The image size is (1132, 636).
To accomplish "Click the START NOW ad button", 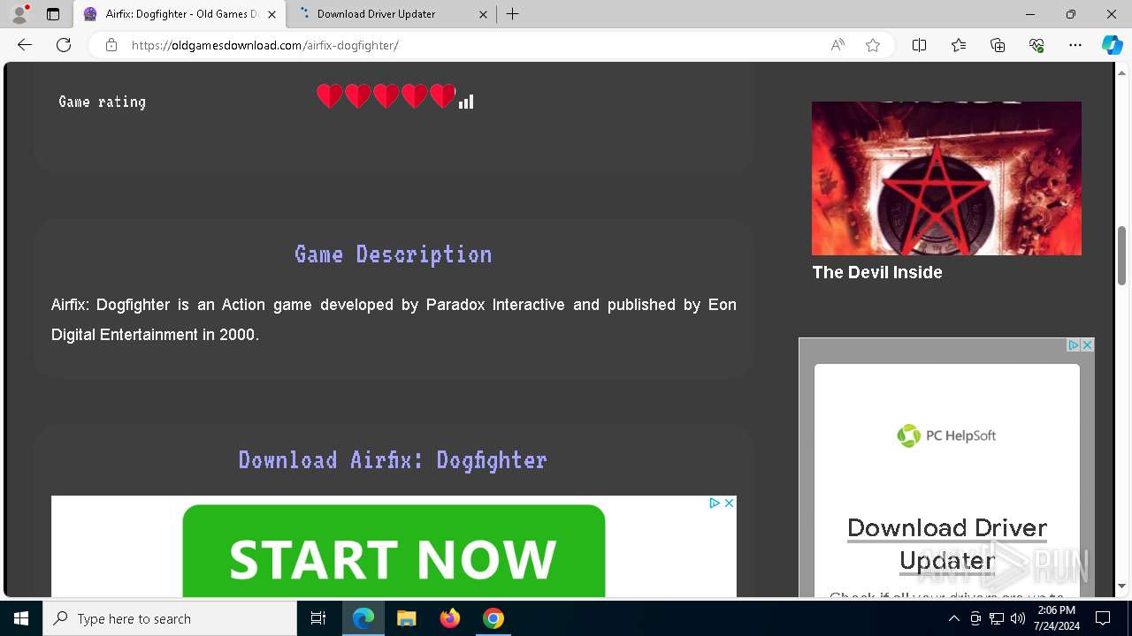I will point(394,551).
